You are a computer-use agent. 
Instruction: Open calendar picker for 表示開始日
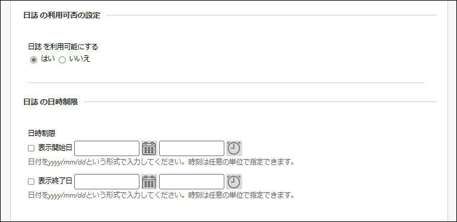[x=149, y=148]
